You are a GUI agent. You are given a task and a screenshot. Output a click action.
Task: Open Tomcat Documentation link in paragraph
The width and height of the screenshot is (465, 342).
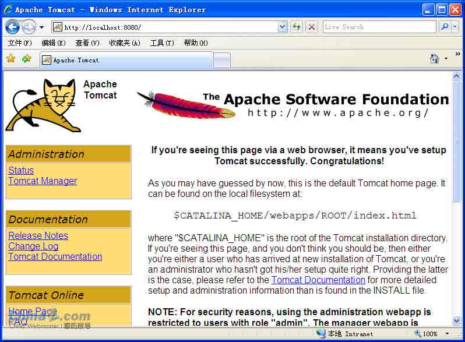318,280
